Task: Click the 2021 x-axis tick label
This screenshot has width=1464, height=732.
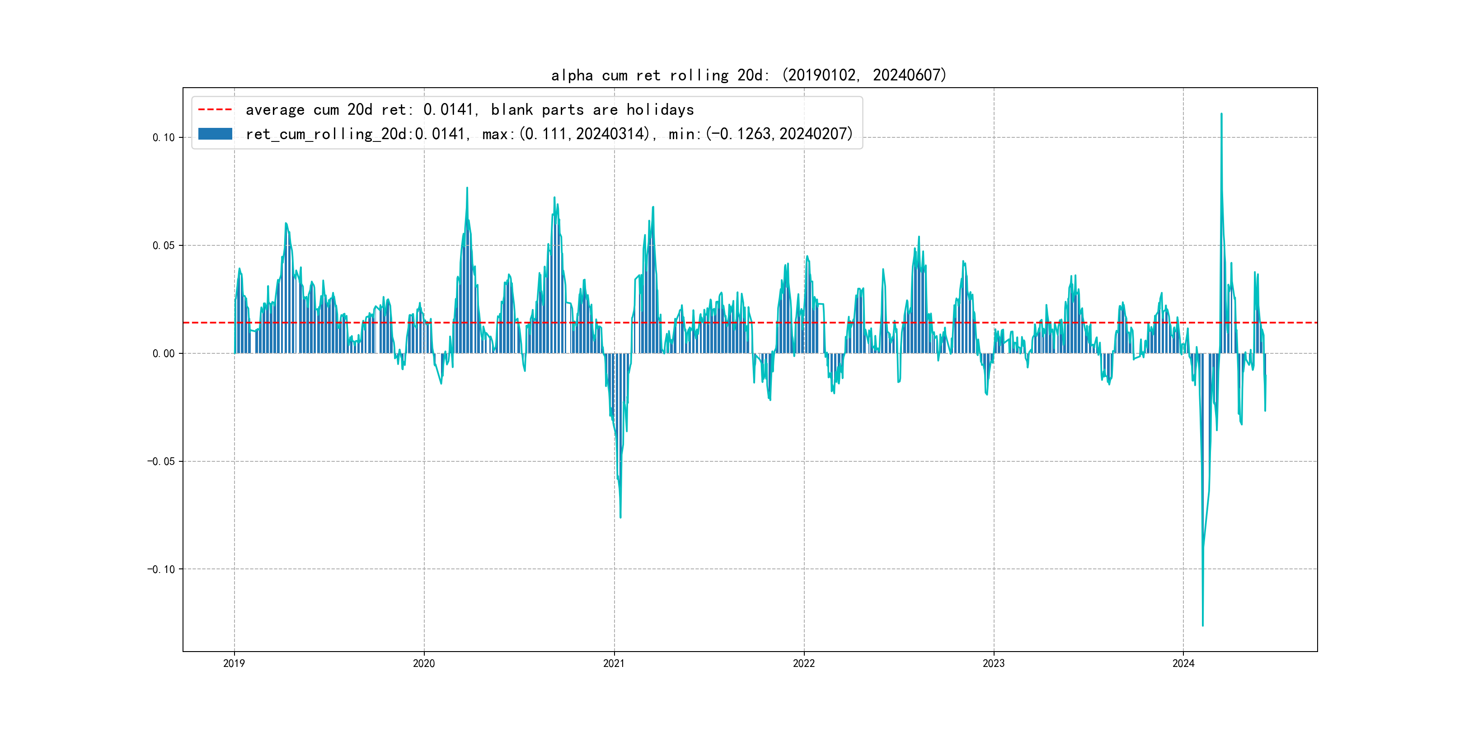Action: click(x=614, y=663)
